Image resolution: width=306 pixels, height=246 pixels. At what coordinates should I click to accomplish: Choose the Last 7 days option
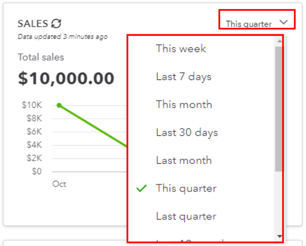[201, 77]
